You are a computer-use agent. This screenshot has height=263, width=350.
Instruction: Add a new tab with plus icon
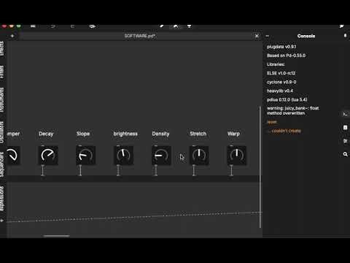[x=12, y=36]
